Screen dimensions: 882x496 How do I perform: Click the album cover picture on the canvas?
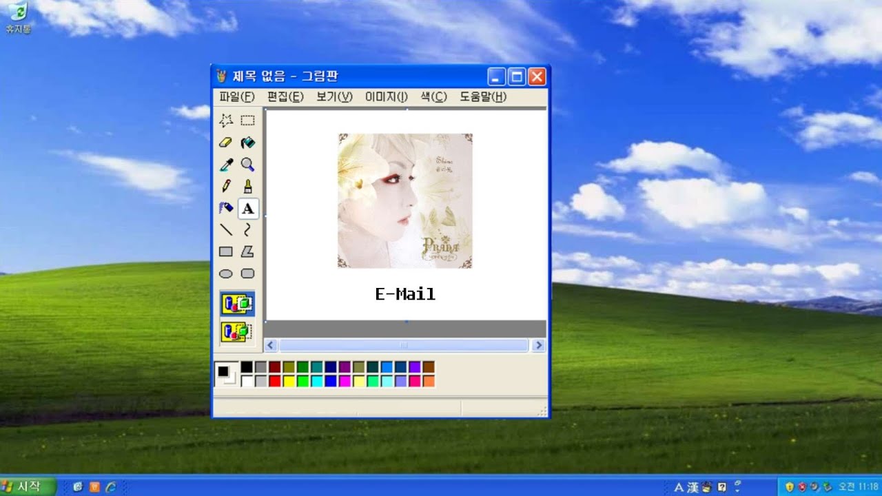coord(405,200)
